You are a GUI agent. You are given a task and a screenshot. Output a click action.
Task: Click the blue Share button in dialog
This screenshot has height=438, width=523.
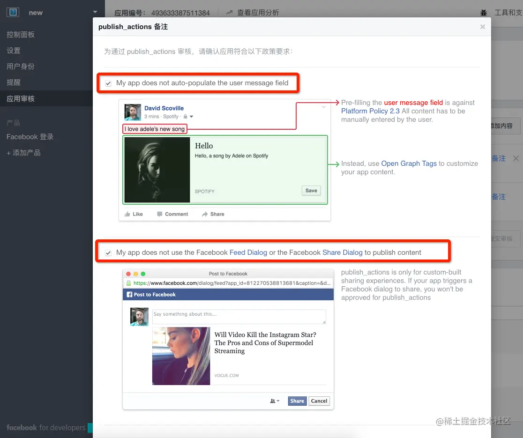point(297,401)
